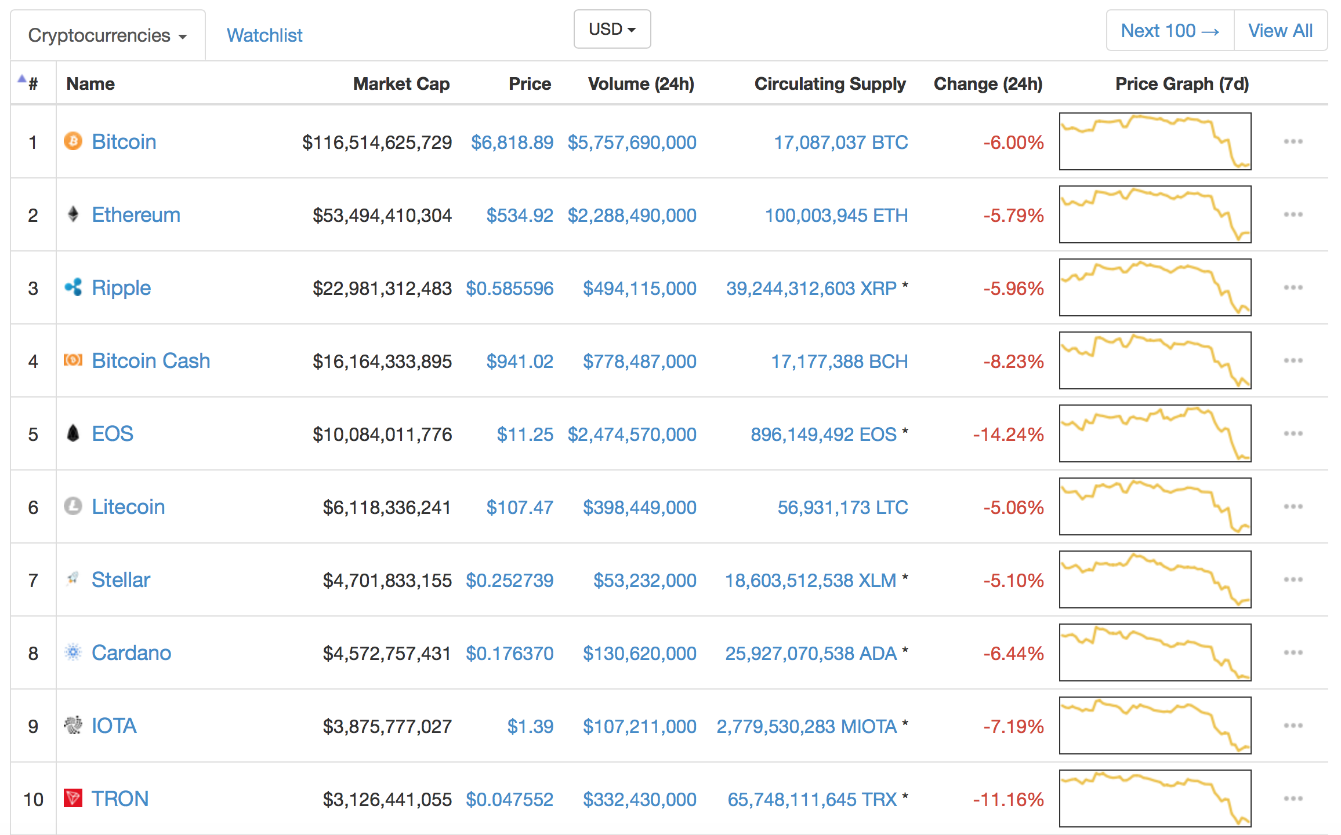
Task: Go to Next 100 cryptocurrencies
Action: (1169, 31)
